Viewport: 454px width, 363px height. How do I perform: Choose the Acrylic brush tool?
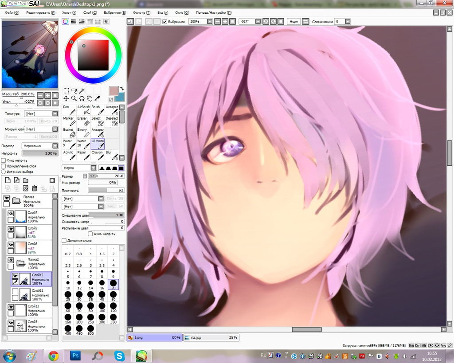point(69,155)
